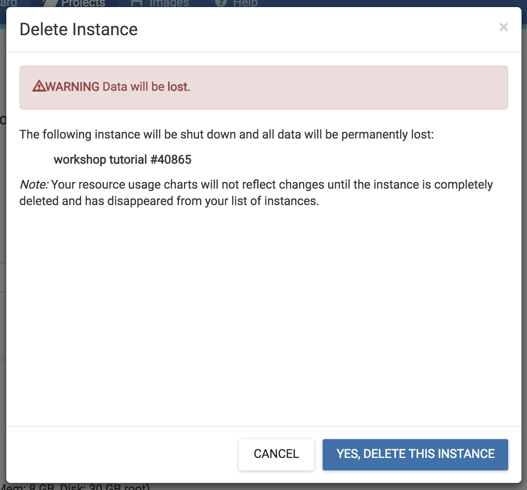Click the Images floppy-disk icon
Image resolution: width=527 pixels, height=490 pixels.
tap(136, 4)
